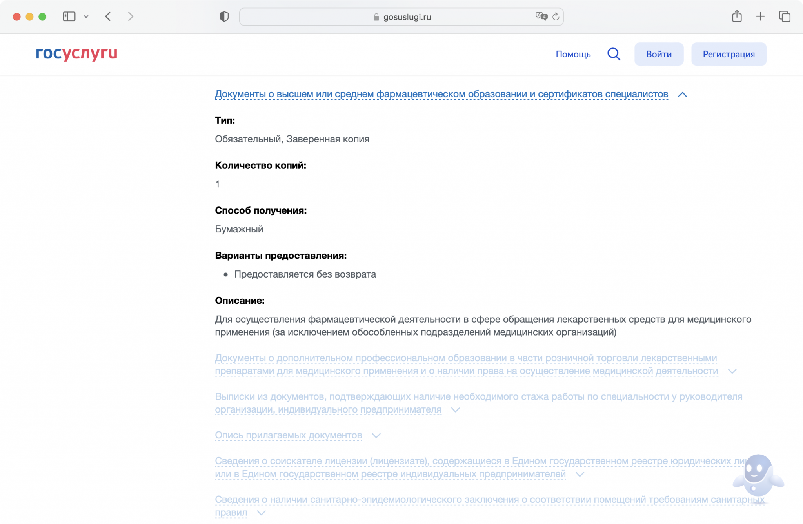803x524 pixels.
Task: Toggle Safari sidebar panel icon
Action: (x=69, y=16)
